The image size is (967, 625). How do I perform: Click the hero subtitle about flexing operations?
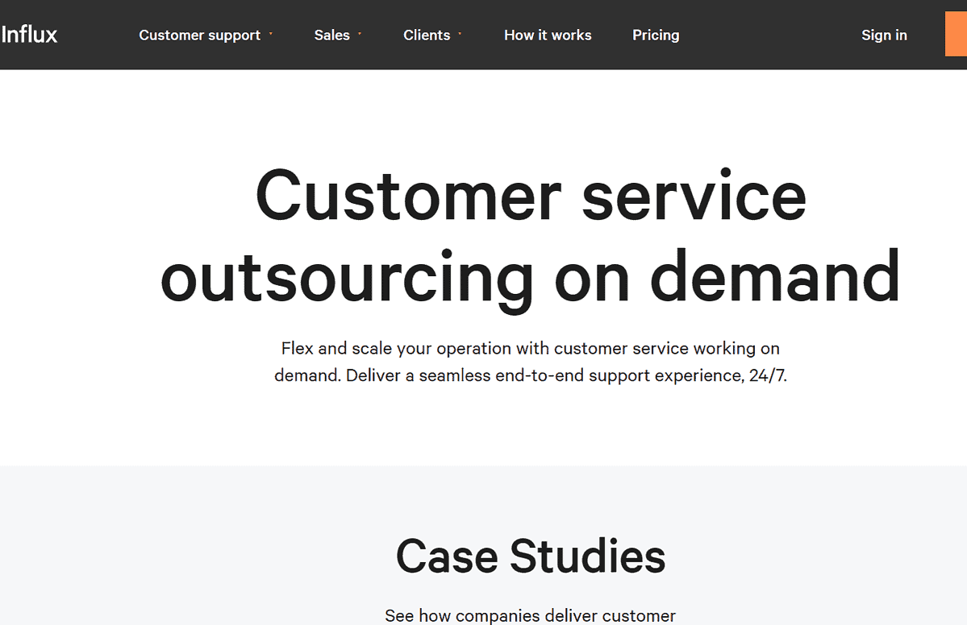click(x=530, y=361)
